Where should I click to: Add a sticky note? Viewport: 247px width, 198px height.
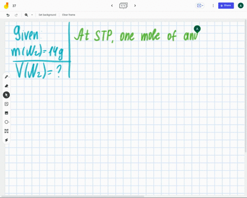(7, 104)
